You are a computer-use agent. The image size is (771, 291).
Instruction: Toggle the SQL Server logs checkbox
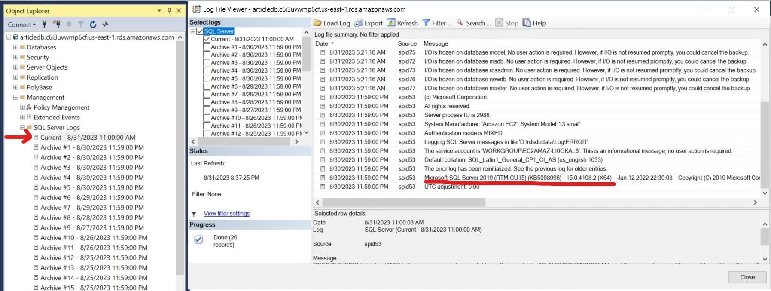(x=200, y=31)
